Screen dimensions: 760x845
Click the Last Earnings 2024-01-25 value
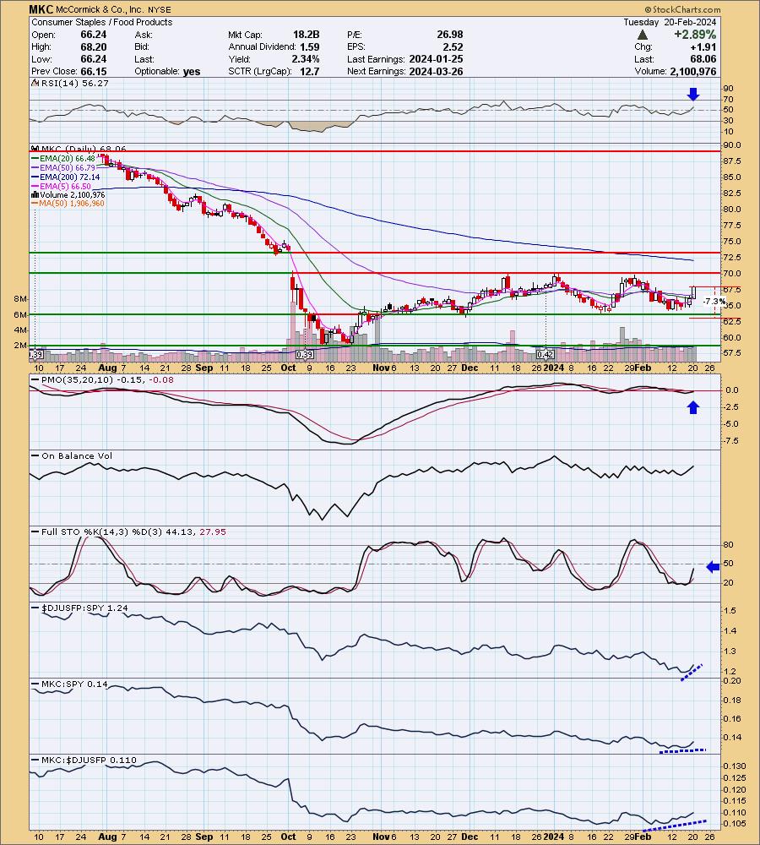(x=436, y=59)
